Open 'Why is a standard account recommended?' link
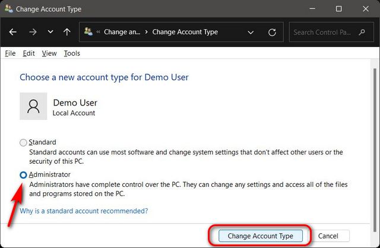Image resolution: width=380 pixels, height=248 pixels. point(84,211)
